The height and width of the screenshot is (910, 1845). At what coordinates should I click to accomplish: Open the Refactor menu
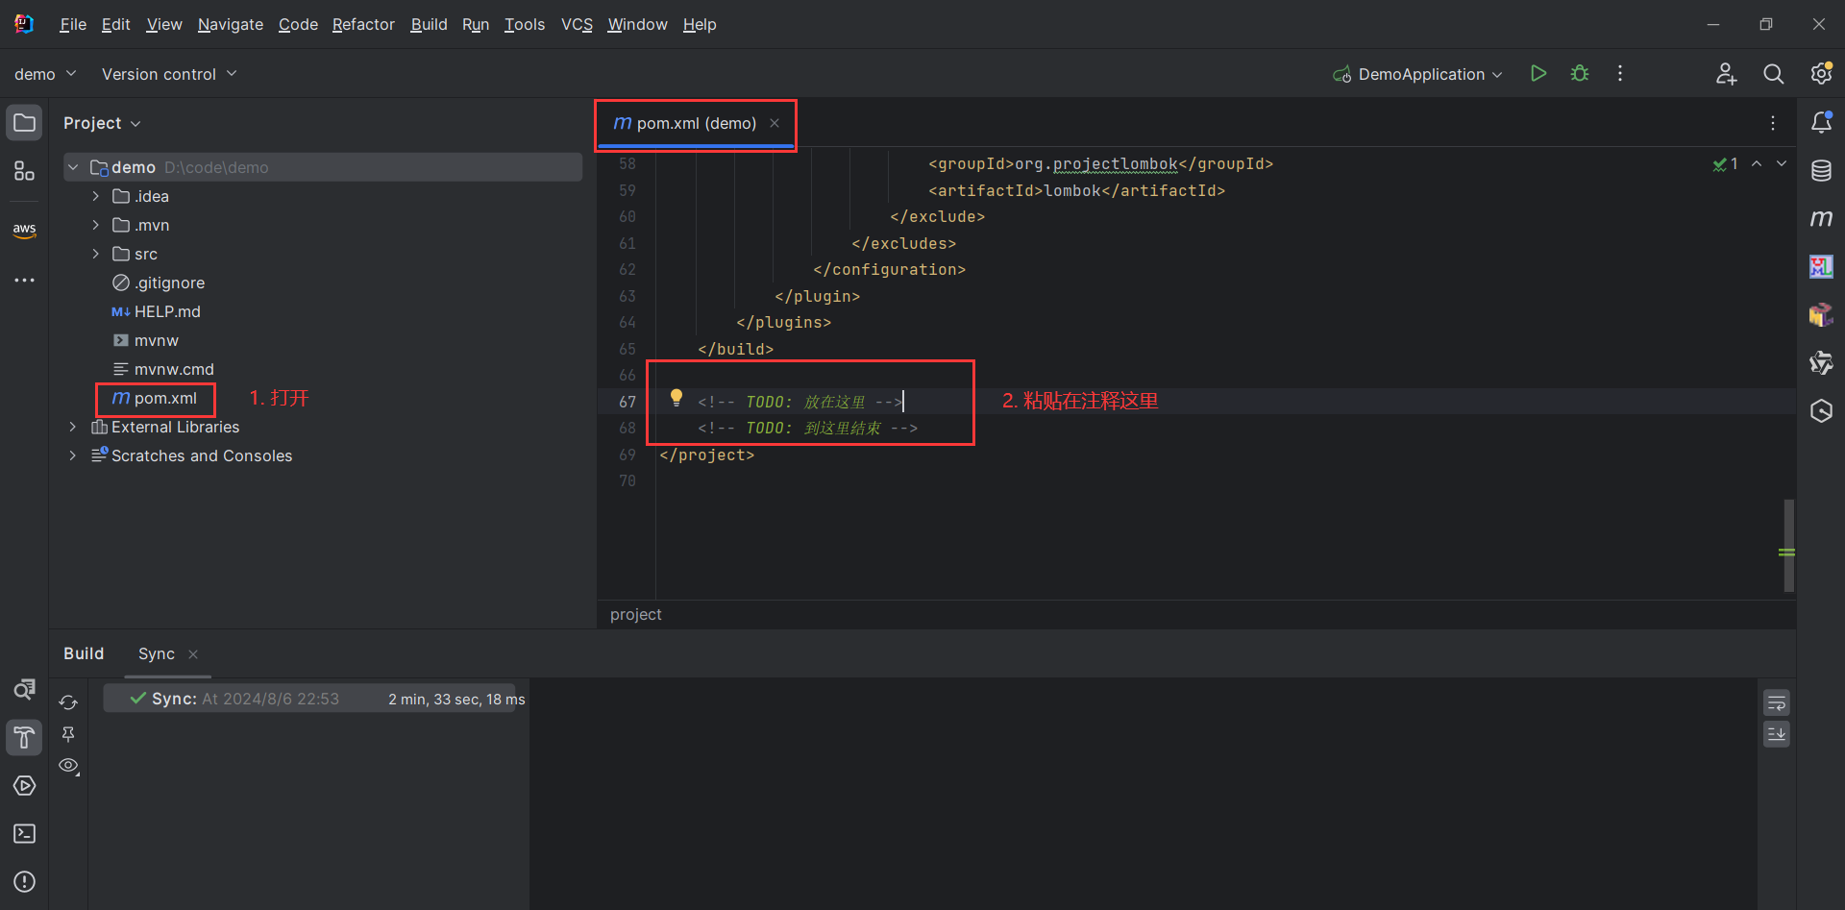tap(363, 24)
